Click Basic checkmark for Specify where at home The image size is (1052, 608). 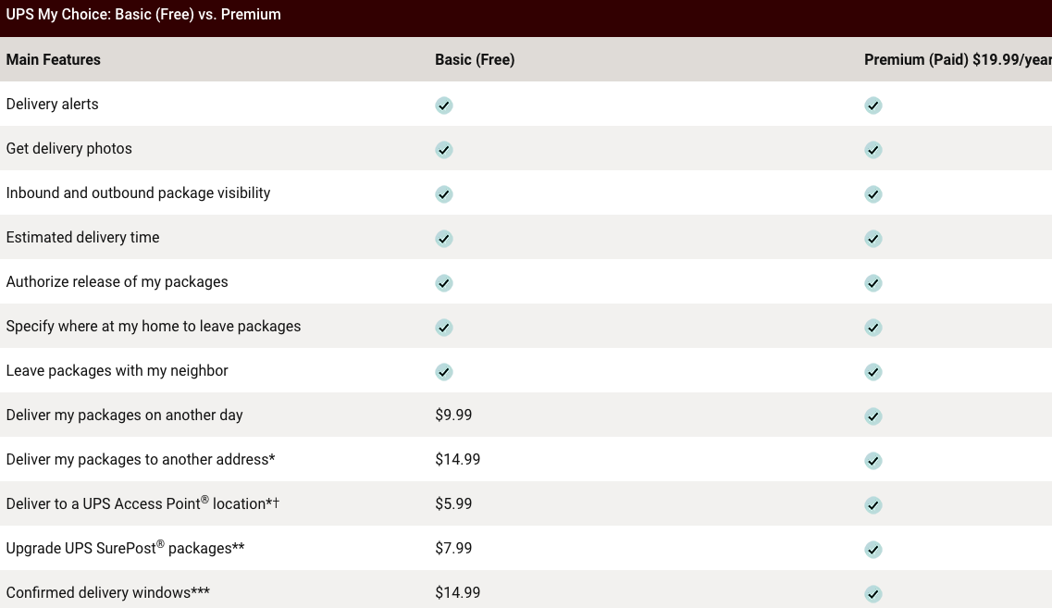444,328
